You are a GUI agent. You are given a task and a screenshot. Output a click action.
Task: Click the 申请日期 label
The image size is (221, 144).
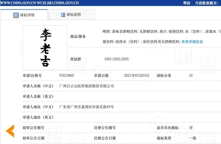[101, 76]
